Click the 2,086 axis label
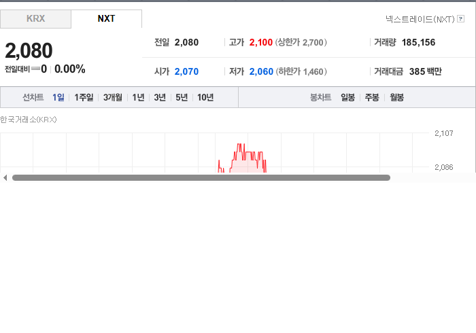The width and height of the screenshot is (476, 333). (444, 167)
